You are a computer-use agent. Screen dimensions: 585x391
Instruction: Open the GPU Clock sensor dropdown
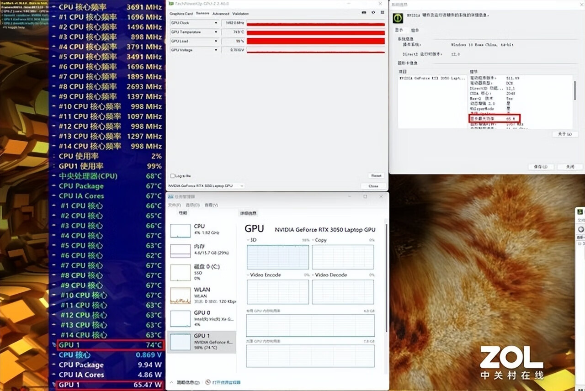click(x=216, y=23)
